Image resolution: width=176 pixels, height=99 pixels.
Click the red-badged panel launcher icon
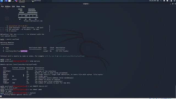point(16,1)
